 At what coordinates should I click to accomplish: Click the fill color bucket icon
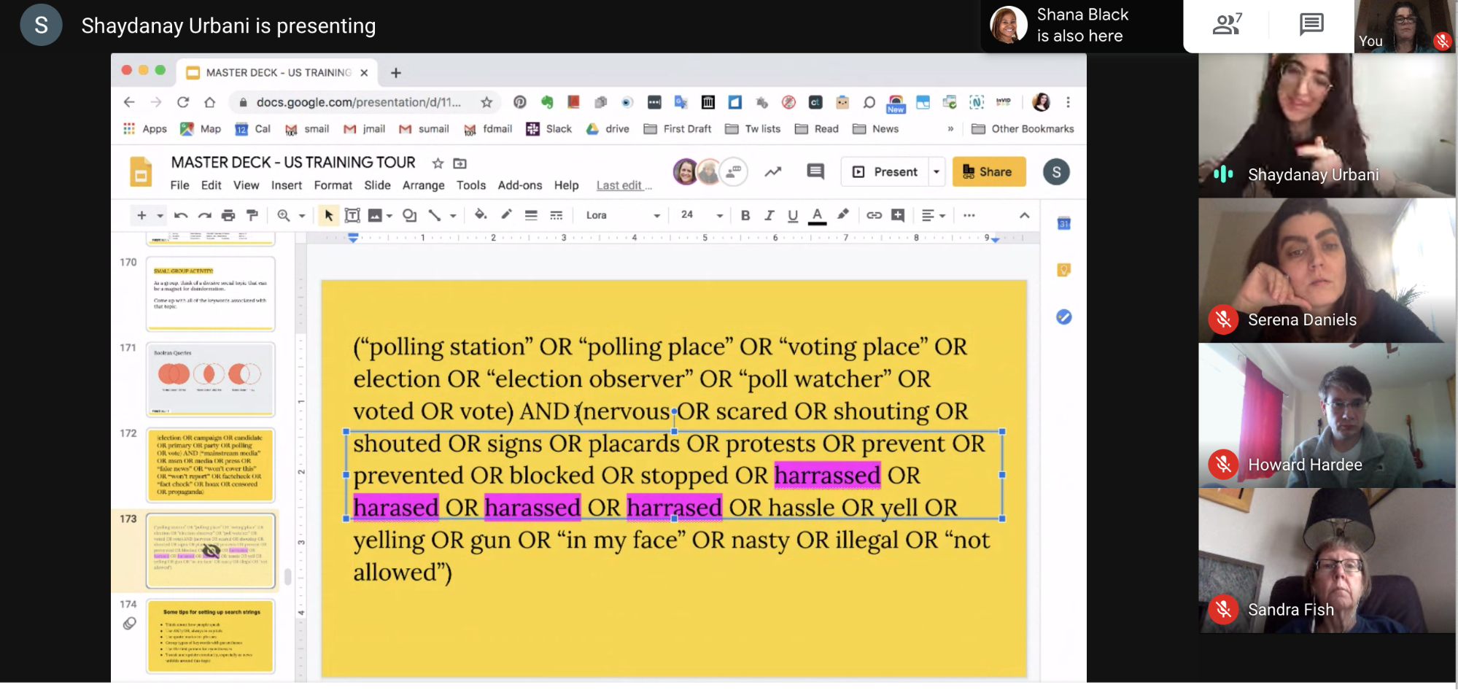click(x=480, y=215)
